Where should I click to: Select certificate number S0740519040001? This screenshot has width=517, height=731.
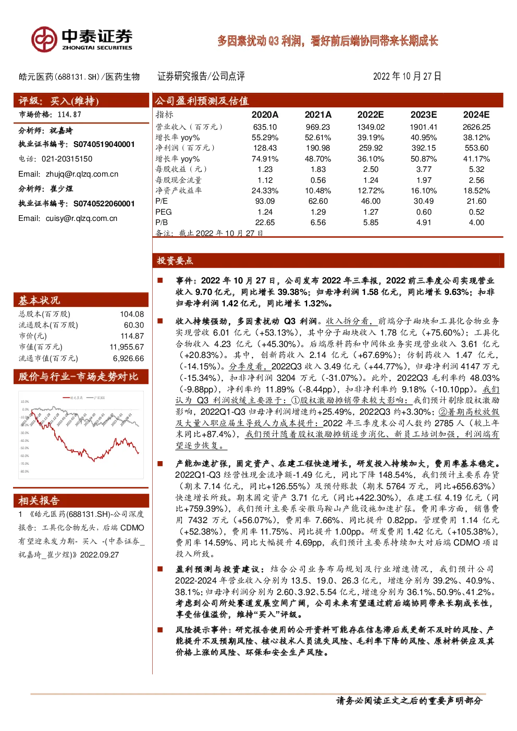click(x=104, y=144)
